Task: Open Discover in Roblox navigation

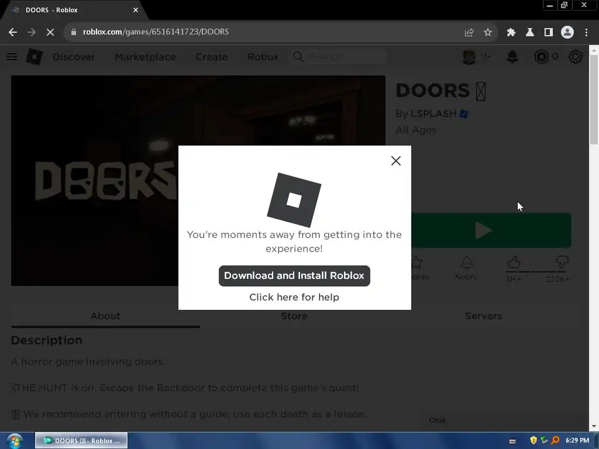Action: 74,57
